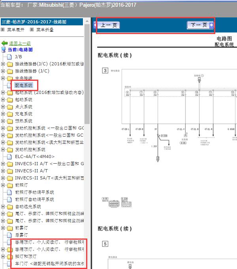
Task: Click the 脚灯和顶灯 folder icon
Action: [x=10, y=257]
